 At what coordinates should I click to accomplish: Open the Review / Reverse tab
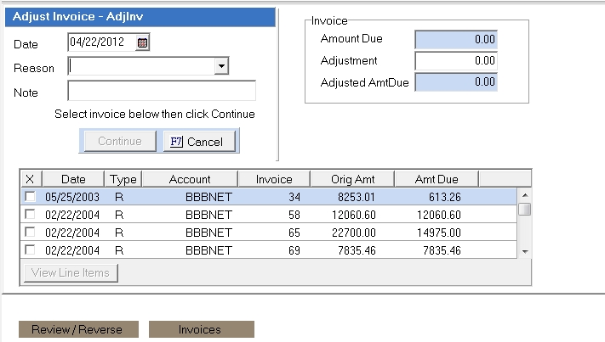pos(77,329)
